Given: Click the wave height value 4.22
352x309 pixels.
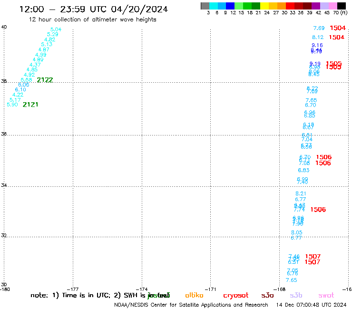Looking at the screenshot, I should point(18,95).
